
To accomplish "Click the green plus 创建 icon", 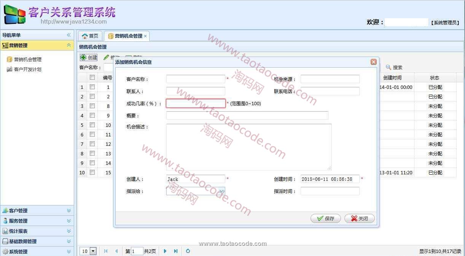I will pos(83,57).
